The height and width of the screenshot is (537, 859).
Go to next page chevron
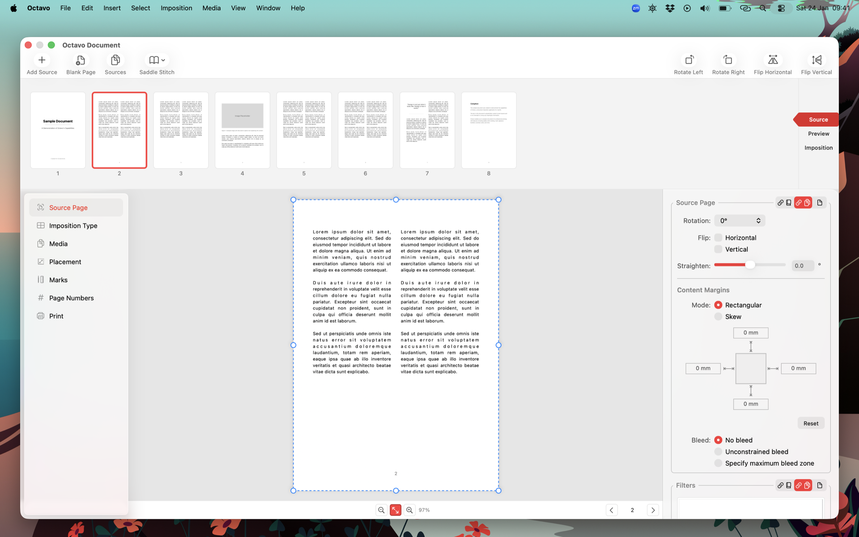click(653, 510)
